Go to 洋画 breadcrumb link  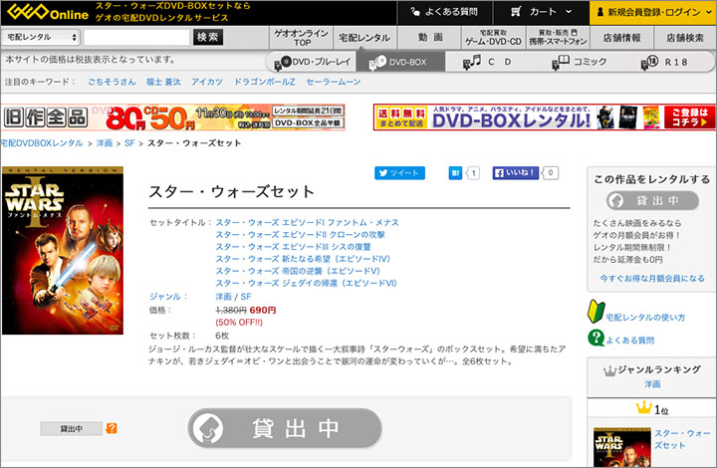tap(105, 143)
